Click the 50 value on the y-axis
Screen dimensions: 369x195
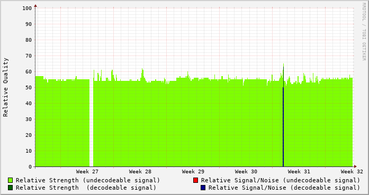(x=29, y=87)
